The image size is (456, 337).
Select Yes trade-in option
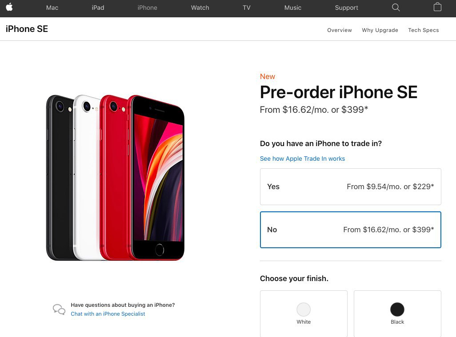tap(350, 186)
